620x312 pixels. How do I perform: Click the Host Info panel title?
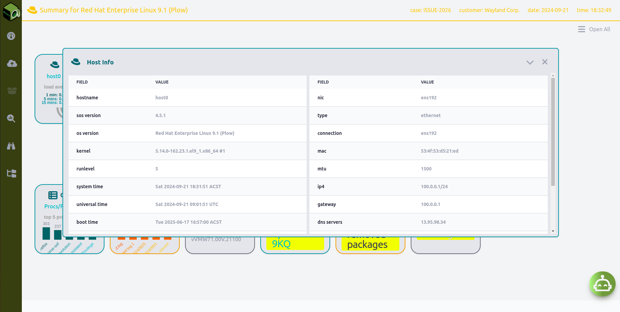[x=100, y=62]
